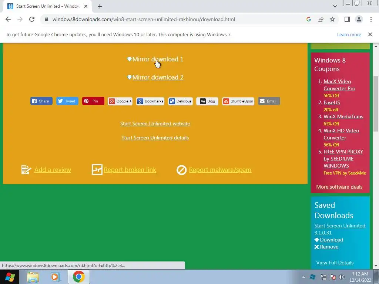Click the review pencil-and-paper icon
Viewport: 379px width, 284px height.
pyautogui.click(x=26, y=169)
